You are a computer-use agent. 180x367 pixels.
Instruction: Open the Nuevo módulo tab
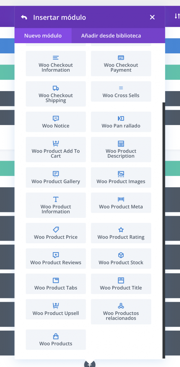point(43,36)
